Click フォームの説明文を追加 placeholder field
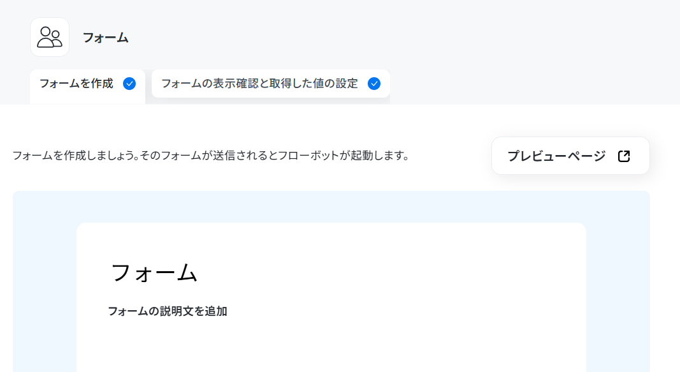680x372 pixels. click(168, 311)
